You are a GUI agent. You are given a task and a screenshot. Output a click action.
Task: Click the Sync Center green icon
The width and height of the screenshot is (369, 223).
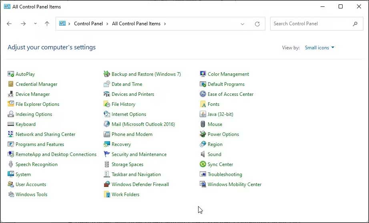[203, 164]
